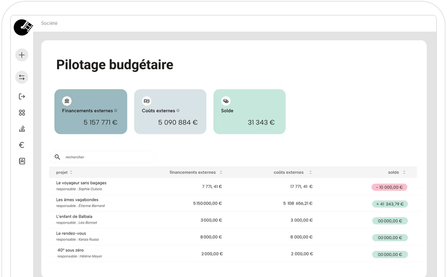The width and height of the screenshot is (447, 277).
Task: Click the logout arrow icon in sidebar
Action: tap(22, 97)
